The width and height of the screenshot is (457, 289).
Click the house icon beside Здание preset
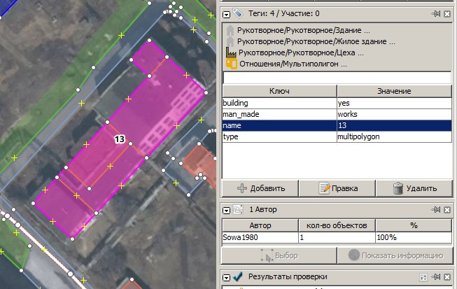pyautogui.click(x=230, y=30)
